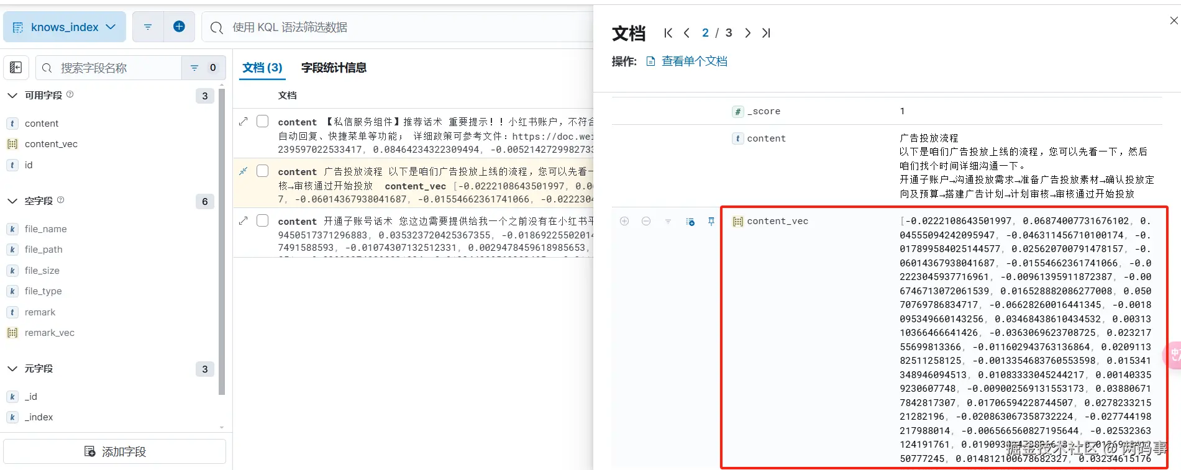Click the info icon next to 空字段
Screen dimensions: 1181x470
pyautogui.click(x=60, y=200)
